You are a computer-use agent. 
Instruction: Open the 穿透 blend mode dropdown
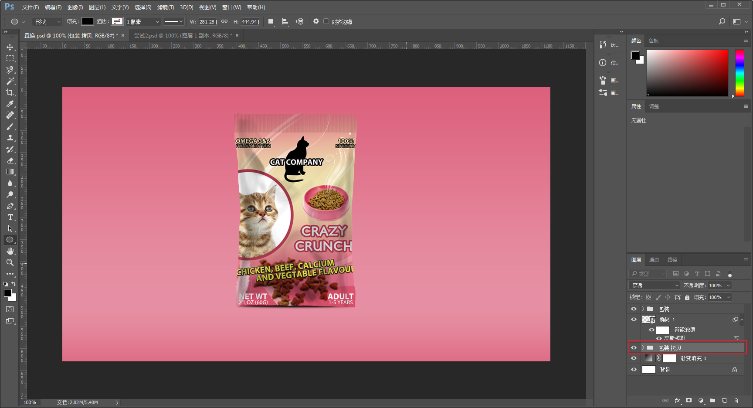coord(655,286)
